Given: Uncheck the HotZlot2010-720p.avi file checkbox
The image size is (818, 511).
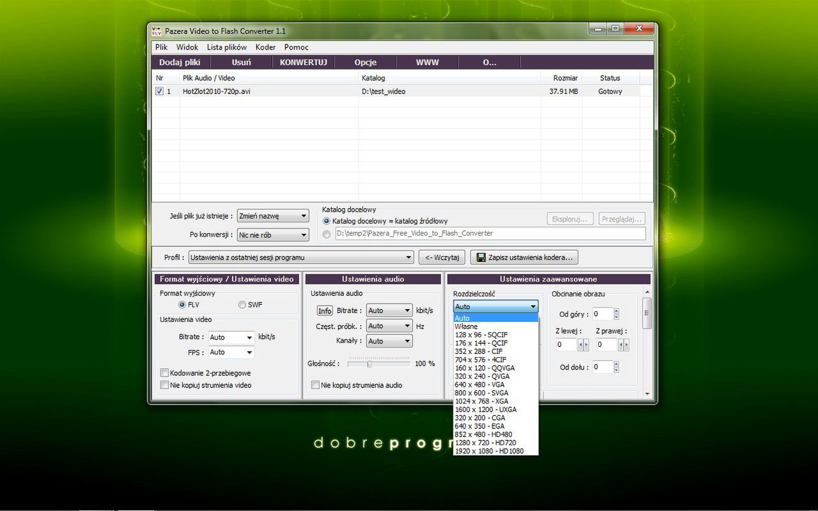Looking at the screenshot, I should point(159,91).
